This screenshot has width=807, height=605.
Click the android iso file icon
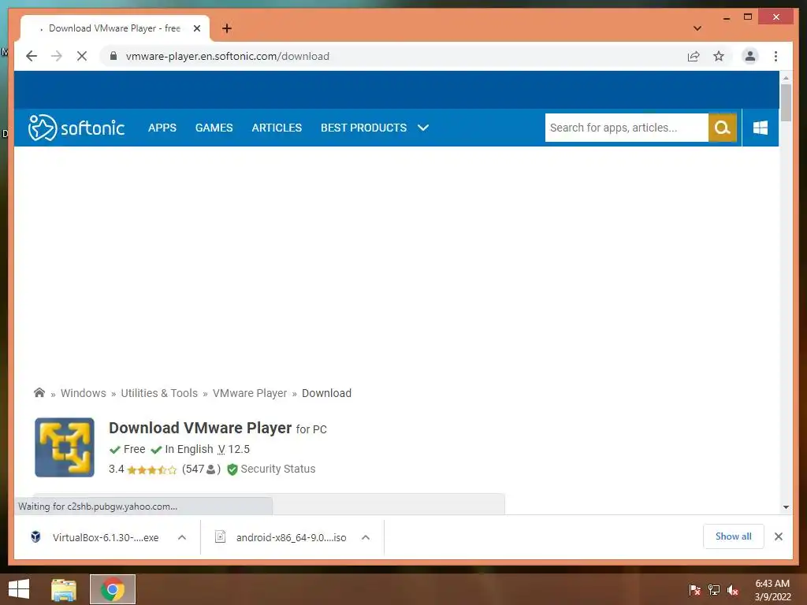[221, 537]
